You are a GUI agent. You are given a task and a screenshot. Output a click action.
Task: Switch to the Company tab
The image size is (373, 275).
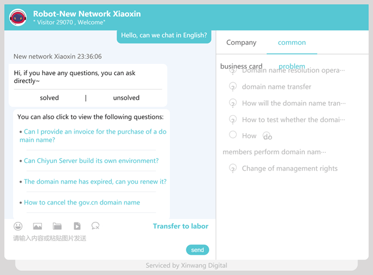[241, 42]
